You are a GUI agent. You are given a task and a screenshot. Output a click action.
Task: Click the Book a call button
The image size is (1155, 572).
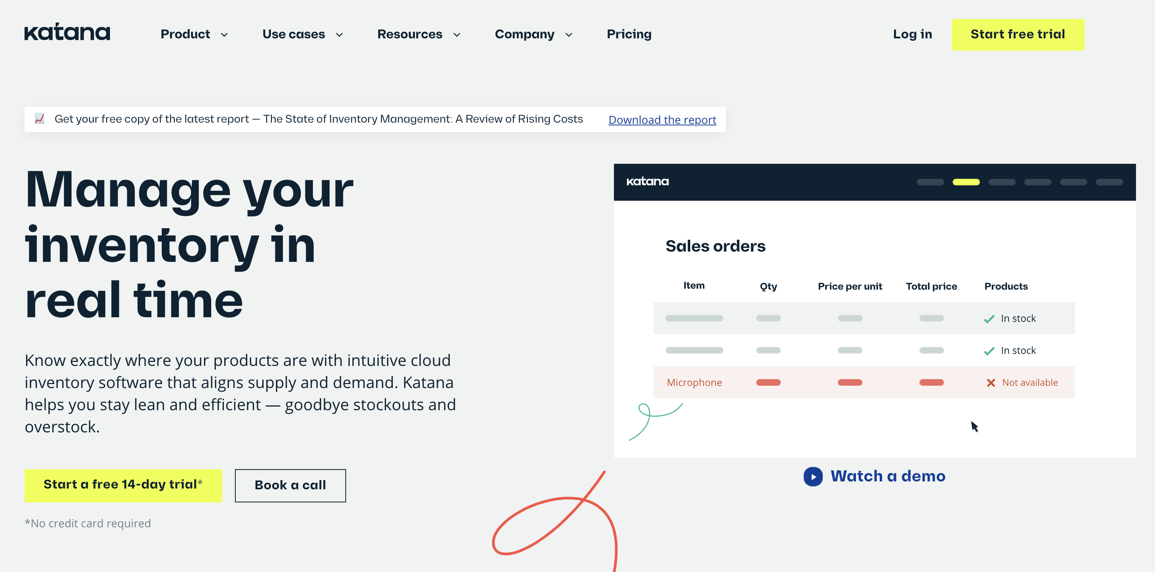(x=290, y=485)
